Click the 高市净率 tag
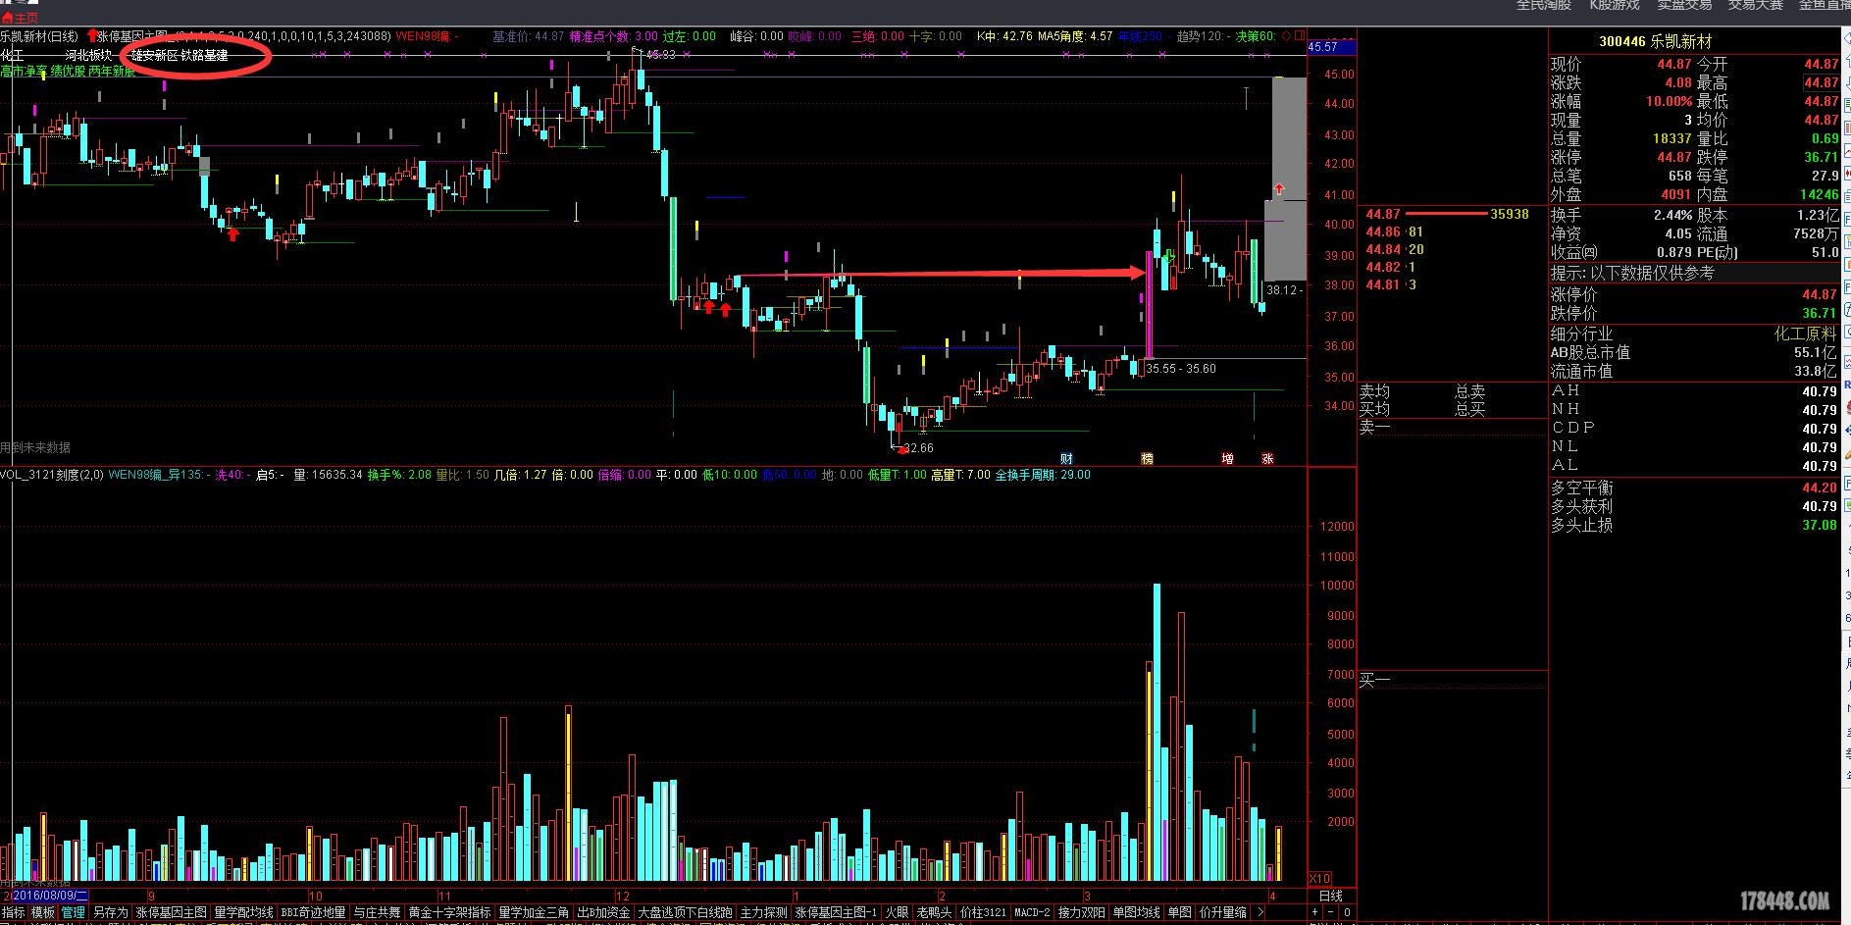This screenshot has height=925, width=1851. point(24,72)
